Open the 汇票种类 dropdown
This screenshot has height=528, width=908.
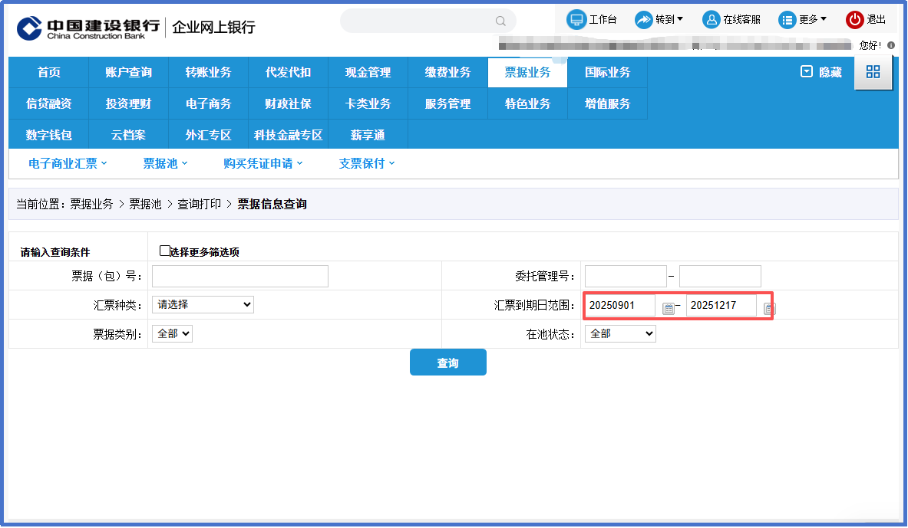[203, 304]
